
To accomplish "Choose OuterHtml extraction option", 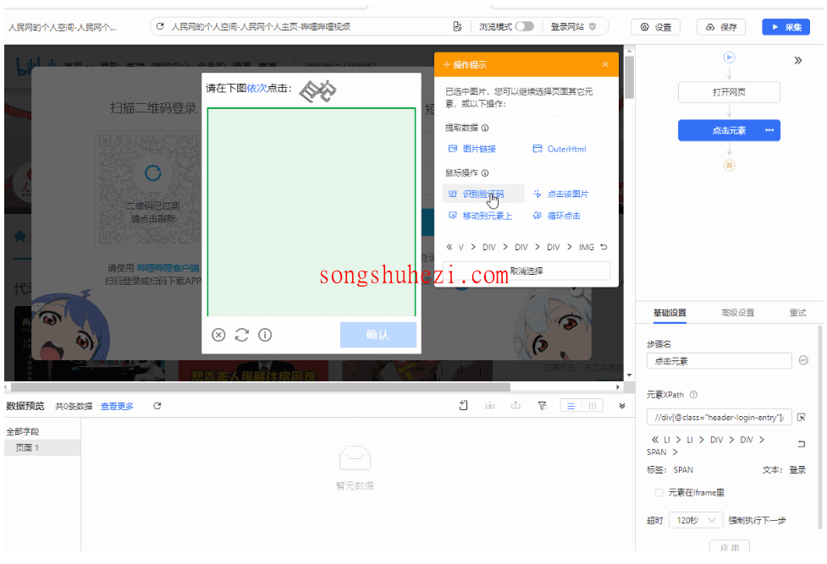I will click(x=560, y=149).
